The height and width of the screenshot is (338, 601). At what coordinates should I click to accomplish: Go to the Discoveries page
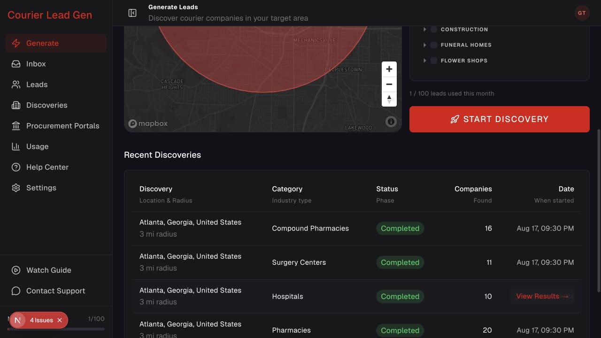coord(56,105)
